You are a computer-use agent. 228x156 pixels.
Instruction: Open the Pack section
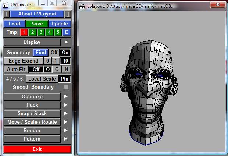32,105
